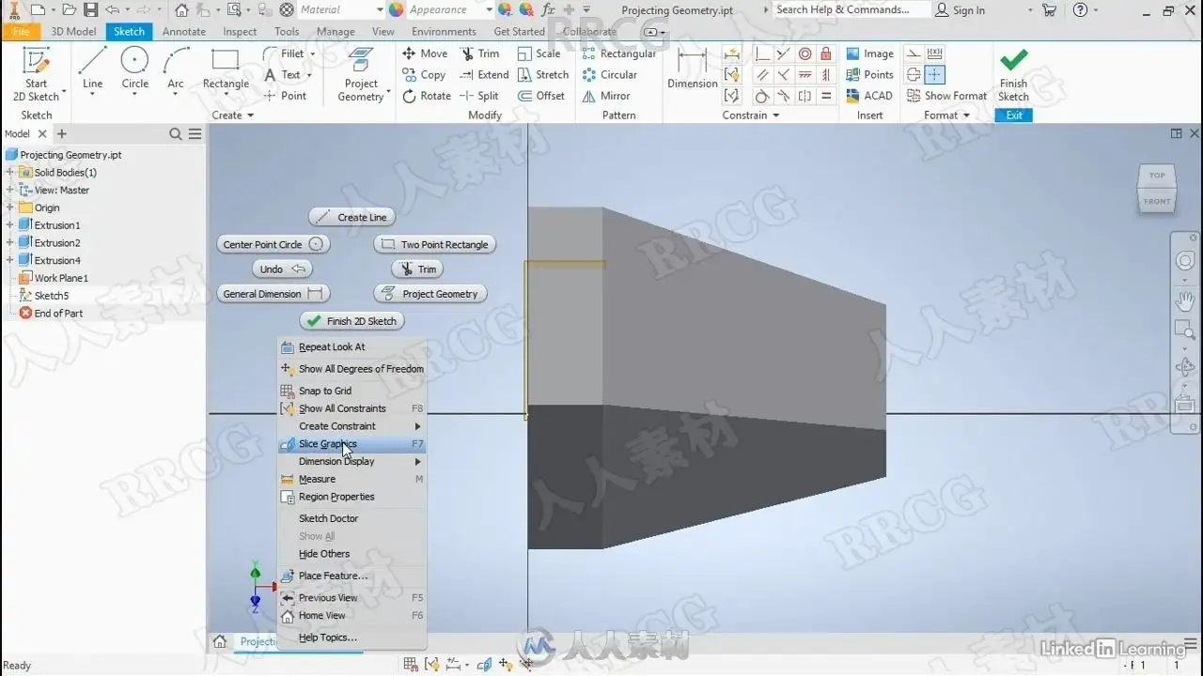
Task: Open the File menu
Action: coord(21,31)
